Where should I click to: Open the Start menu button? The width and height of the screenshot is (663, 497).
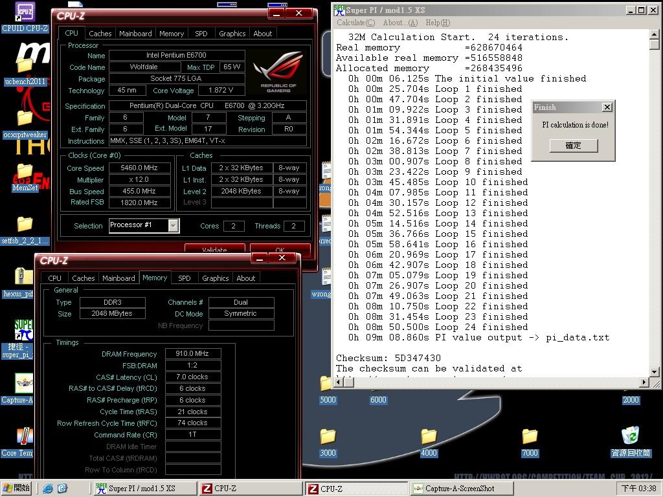(16, 488)
